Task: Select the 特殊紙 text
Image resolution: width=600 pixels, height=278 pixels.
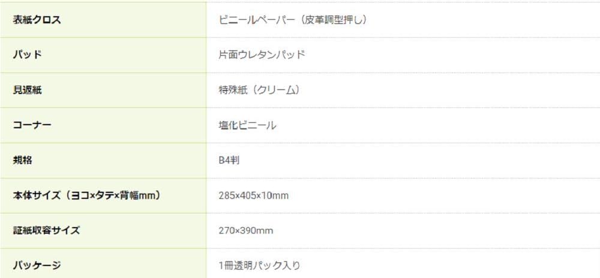Action: pyautogui.click(x=232, y=90)
